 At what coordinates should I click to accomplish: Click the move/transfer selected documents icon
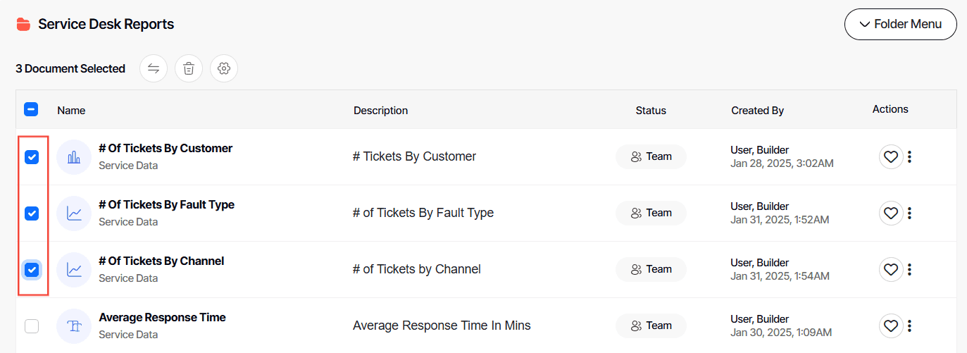tap(154, 68)
